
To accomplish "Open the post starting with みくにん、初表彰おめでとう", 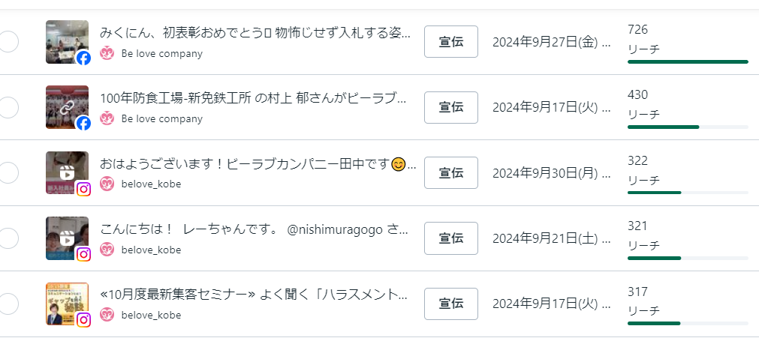I will click(x=255, y=33).
